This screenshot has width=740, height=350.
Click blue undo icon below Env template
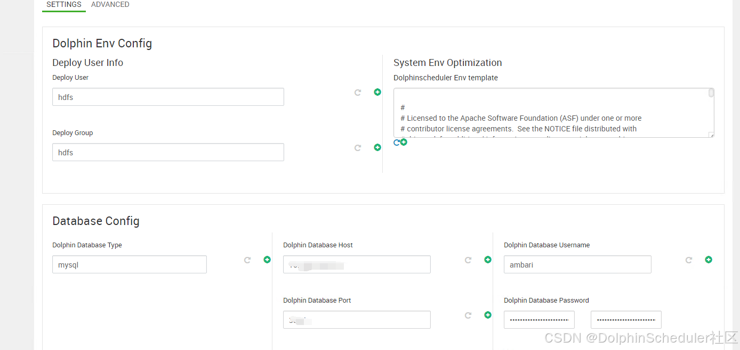pos(397,143)
